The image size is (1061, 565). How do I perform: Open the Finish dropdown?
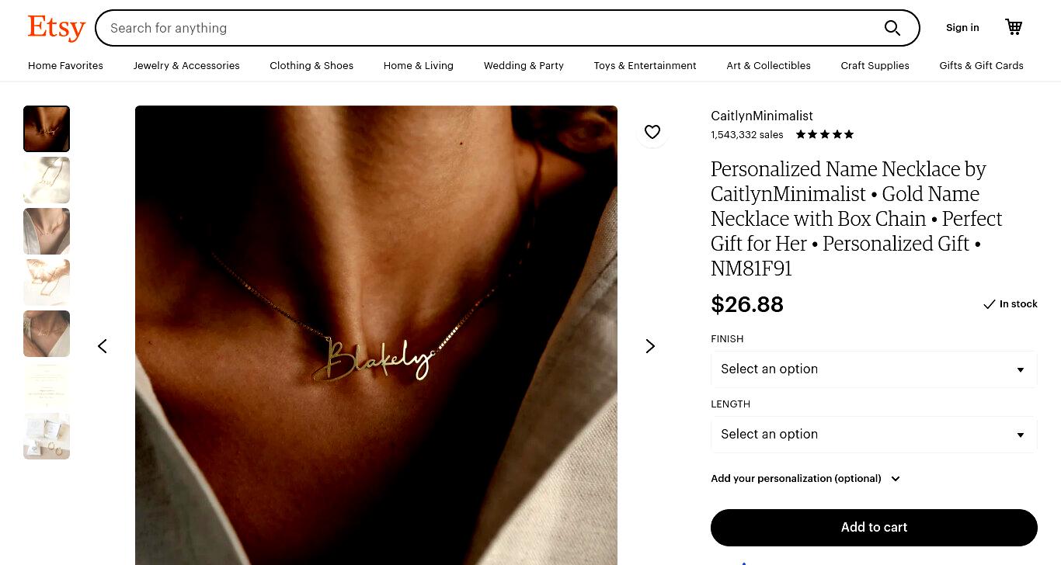click(x=874, y=369)
